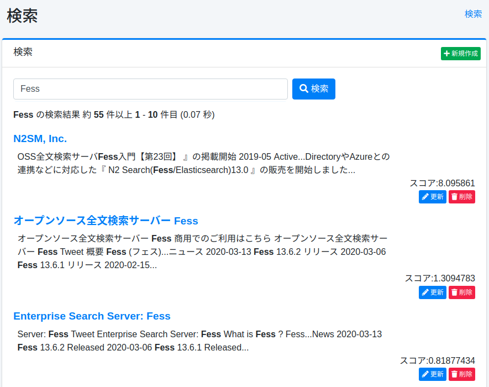Click pencil 更新 button for N2SM, Inc. result
This screenshot has width=489, height=387.
pos(432,197)
